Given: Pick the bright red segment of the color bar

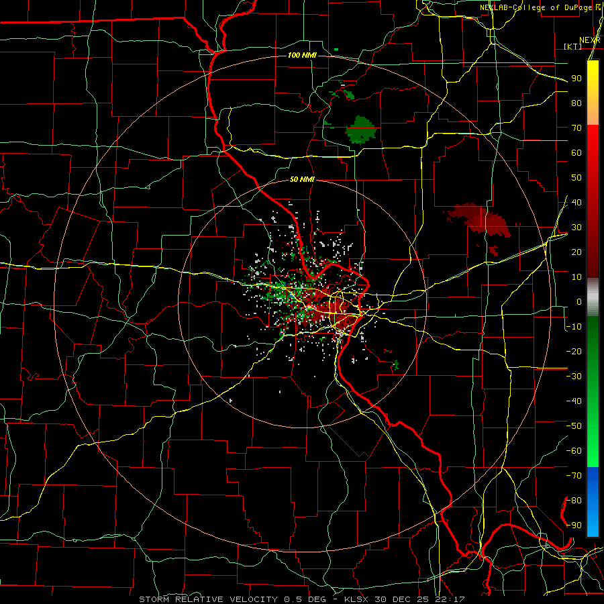Looking at the screenshot, I should pyautogui.click(x=593, y=138).
